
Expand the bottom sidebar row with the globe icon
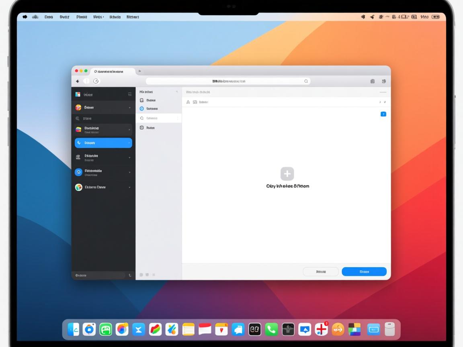(129, 187)
